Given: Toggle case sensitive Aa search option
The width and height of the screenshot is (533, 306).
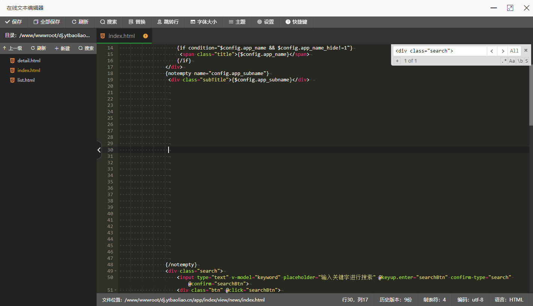Looking at the screenshot, I should pos(512,61).
